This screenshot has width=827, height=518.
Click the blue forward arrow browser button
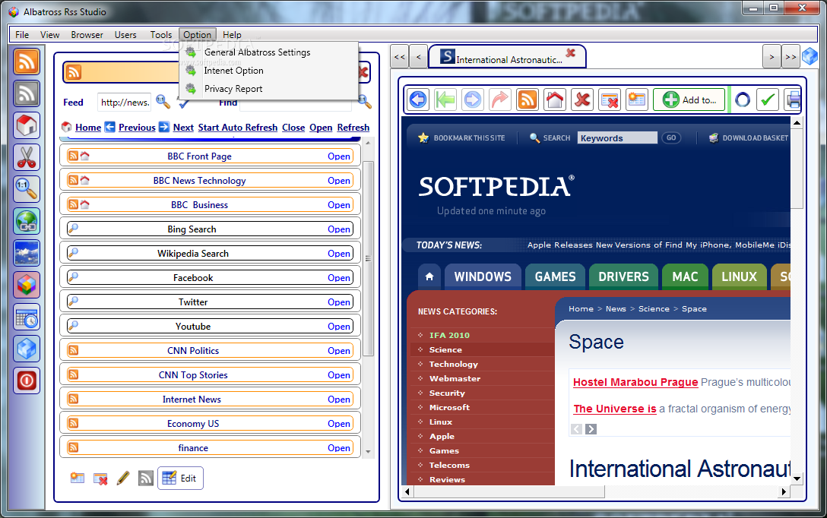click(473, 99)
